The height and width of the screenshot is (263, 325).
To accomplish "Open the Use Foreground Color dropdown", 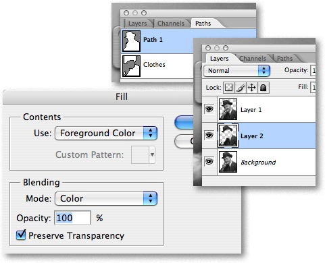I will click(x=106, y=133).
